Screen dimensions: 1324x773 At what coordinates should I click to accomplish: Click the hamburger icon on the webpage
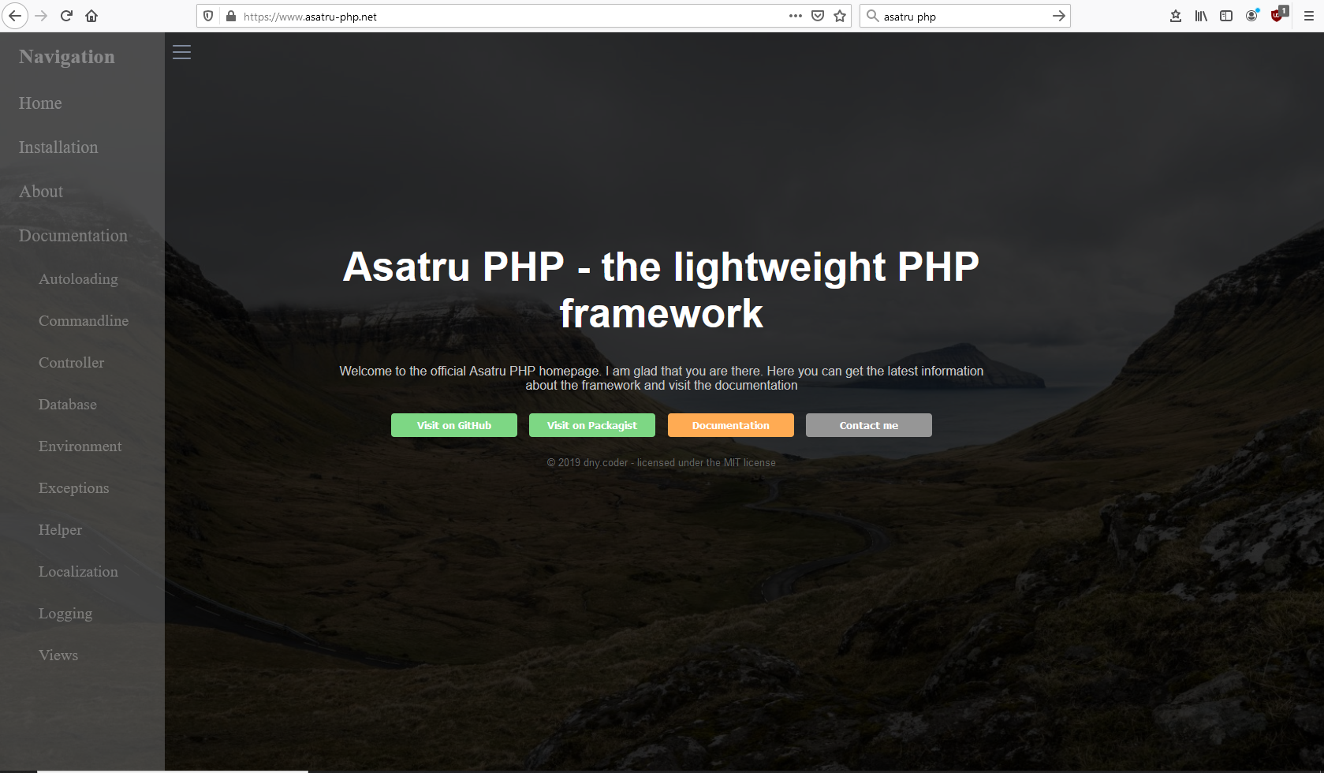point(181,52)
